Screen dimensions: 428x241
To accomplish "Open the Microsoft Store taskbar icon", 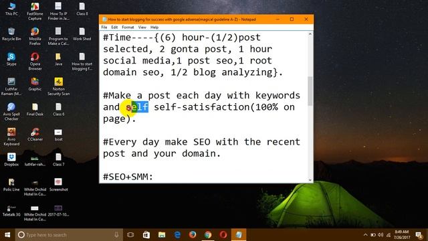I will pos(146,235).
